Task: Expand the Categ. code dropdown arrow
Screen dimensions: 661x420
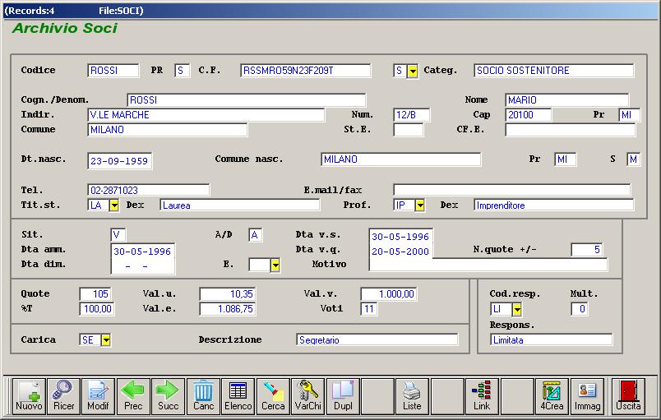Action: tap(413, 71)
